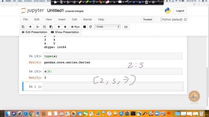Viewport: 209px width, 117px height.
Task: Click the Python logo icon
Action: tap(168, 11)
